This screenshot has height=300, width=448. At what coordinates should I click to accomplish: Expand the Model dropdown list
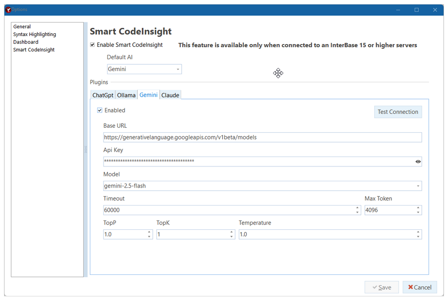418,186
